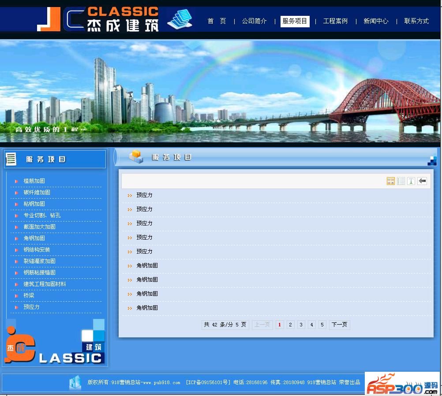The width and height of the screenshot is (442, 396).
Task: Open the 新闻中心 navigation item
Action: (x=376, y=21)
